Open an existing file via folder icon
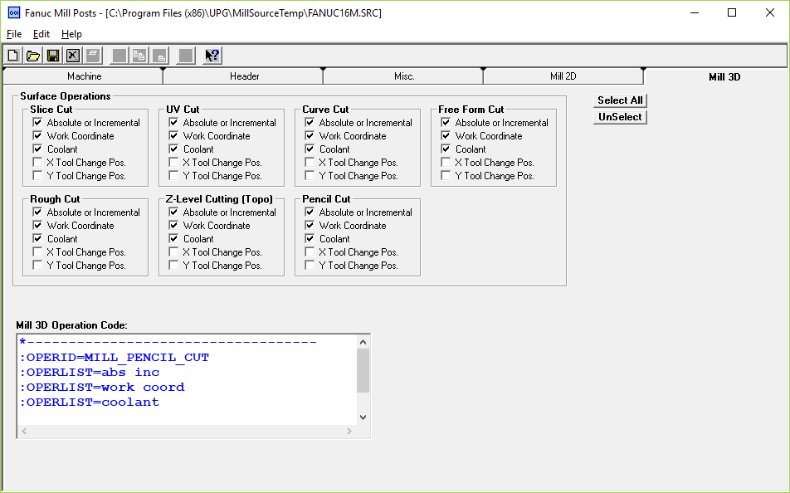This screenshot has width=790, height=493. click(33, 56)
